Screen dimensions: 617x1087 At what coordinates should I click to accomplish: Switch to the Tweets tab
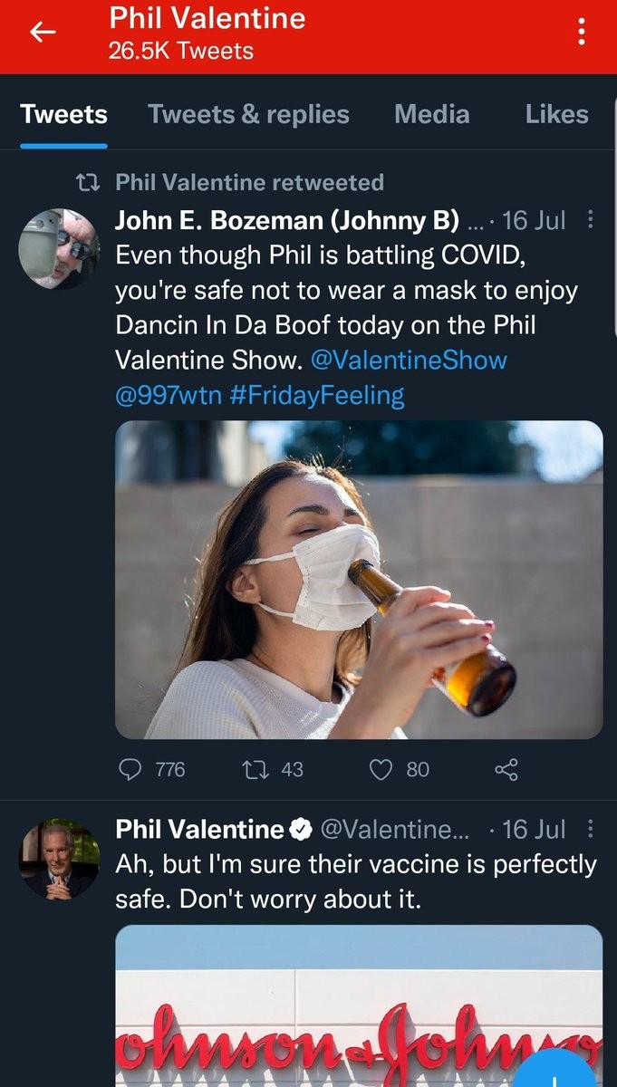63,114
